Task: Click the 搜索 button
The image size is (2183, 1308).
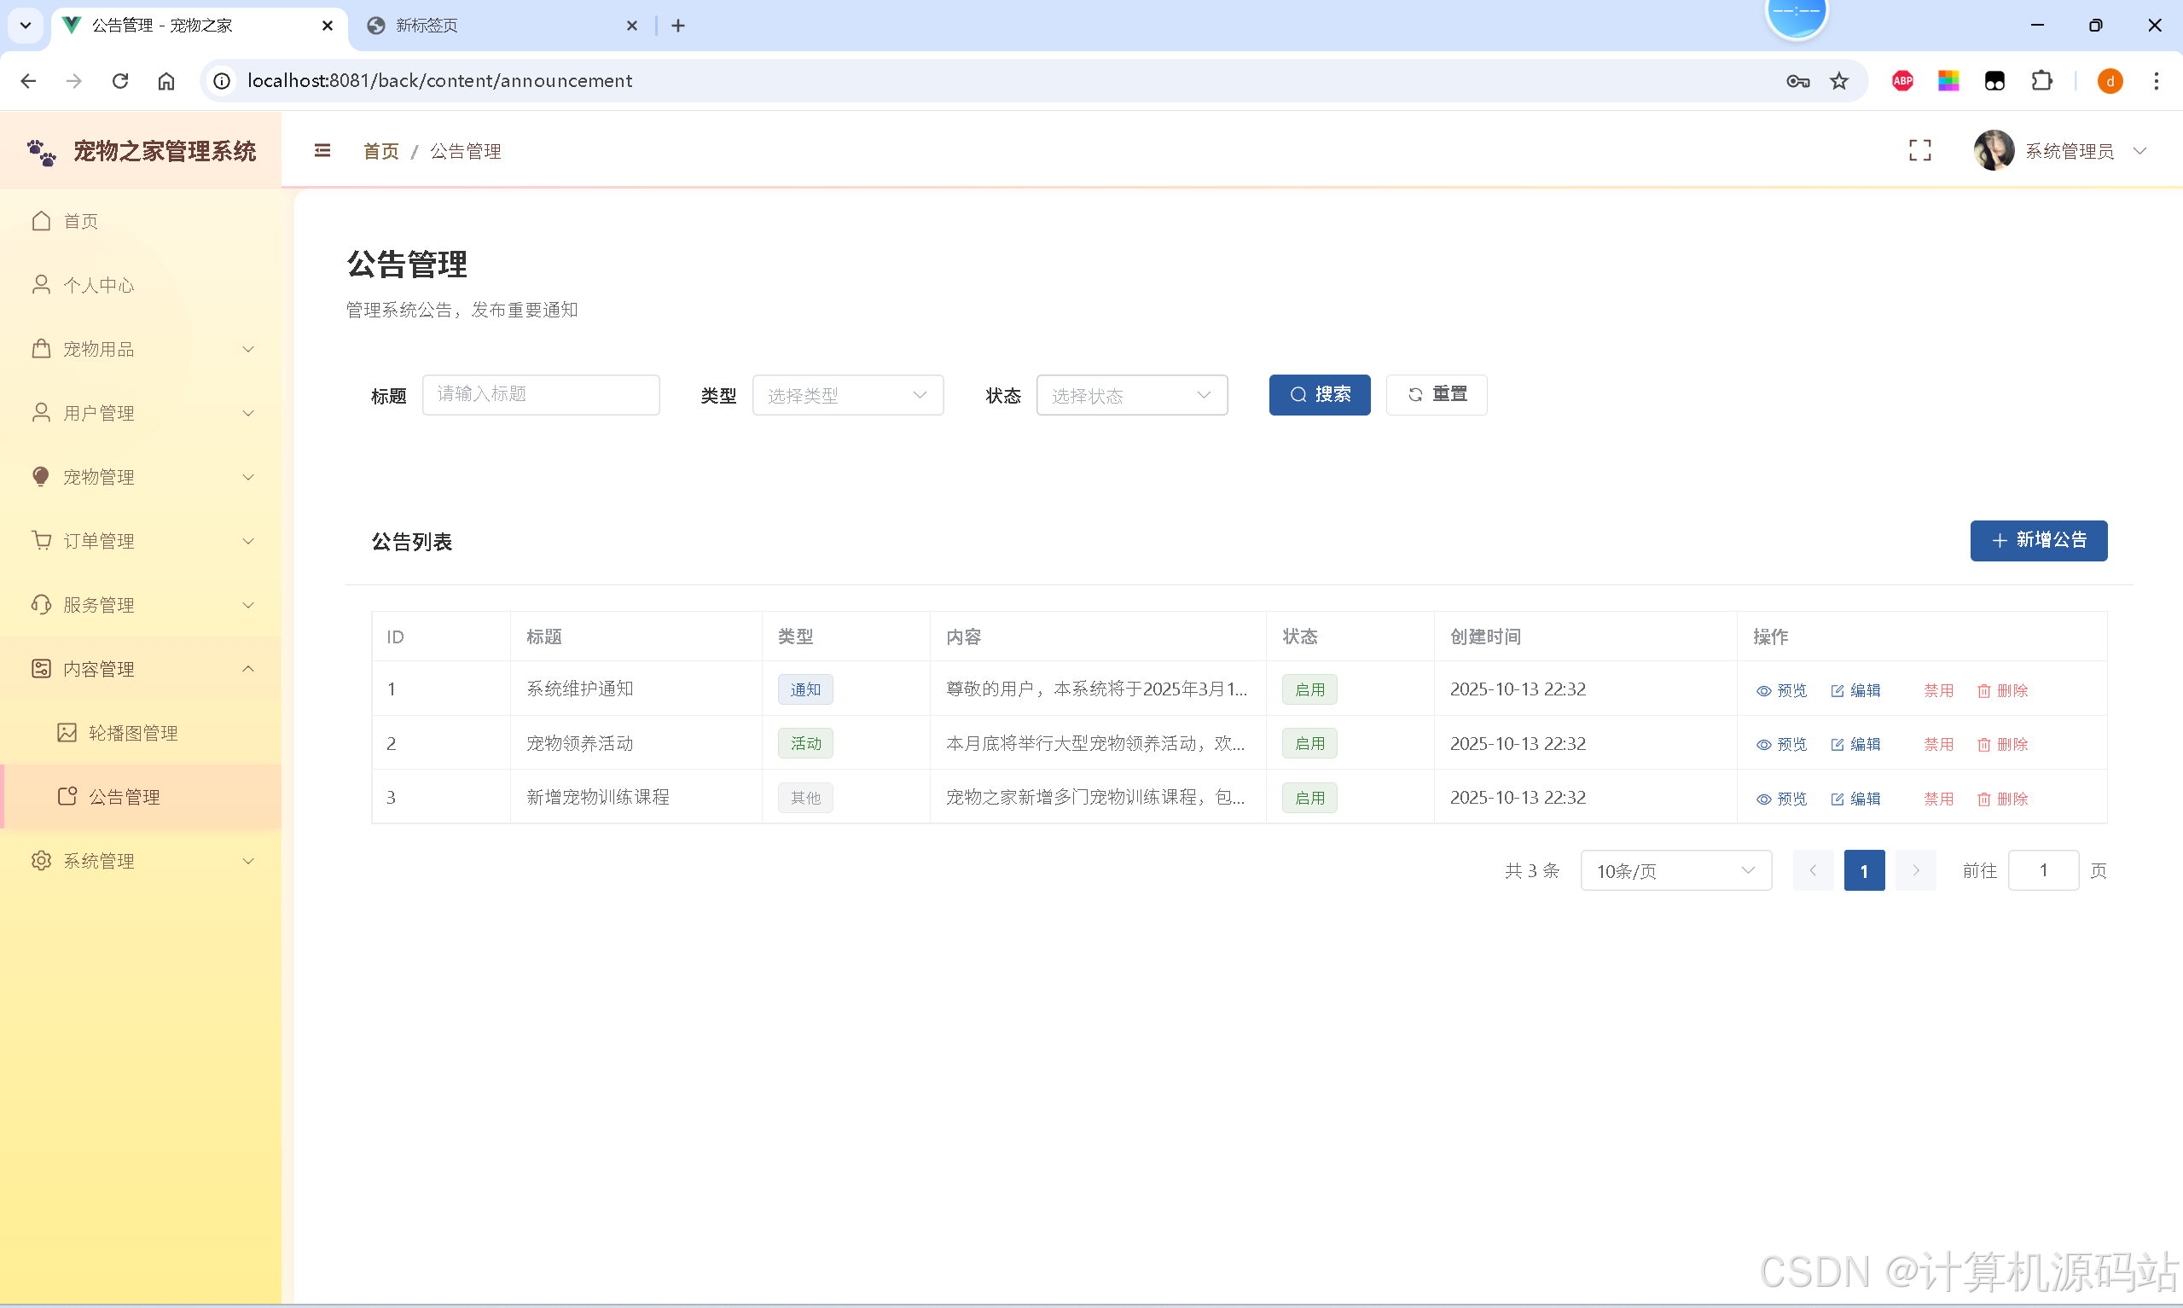Action: point(1319,394)
